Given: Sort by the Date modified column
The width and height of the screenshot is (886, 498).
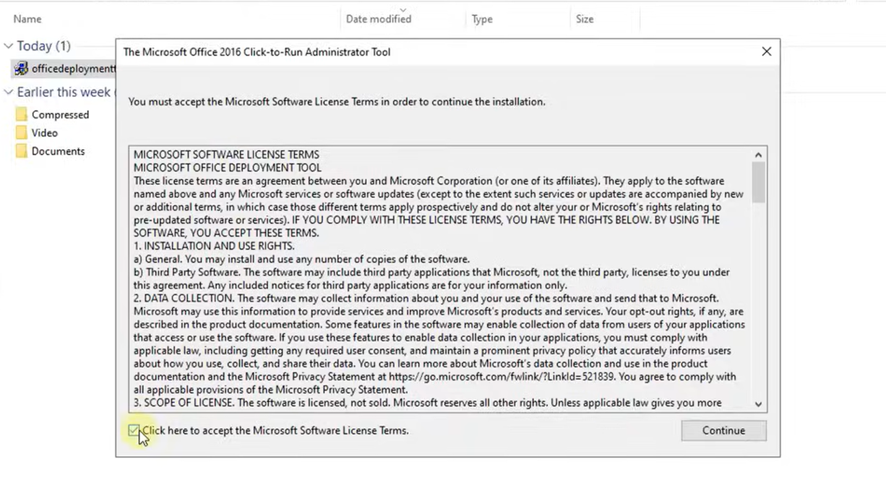Looking at the screenshot, I should (x=379, y=19).
